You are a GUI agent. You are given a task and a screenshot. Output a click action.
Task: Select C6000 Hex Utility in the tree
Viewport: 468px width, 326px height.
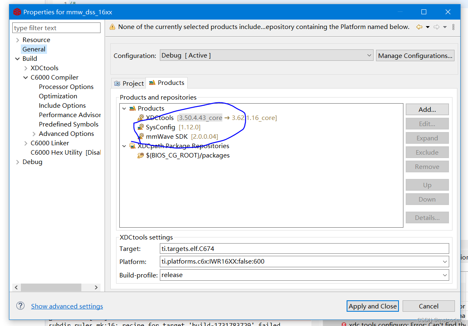pyautogui.click(x=65, y=153)
